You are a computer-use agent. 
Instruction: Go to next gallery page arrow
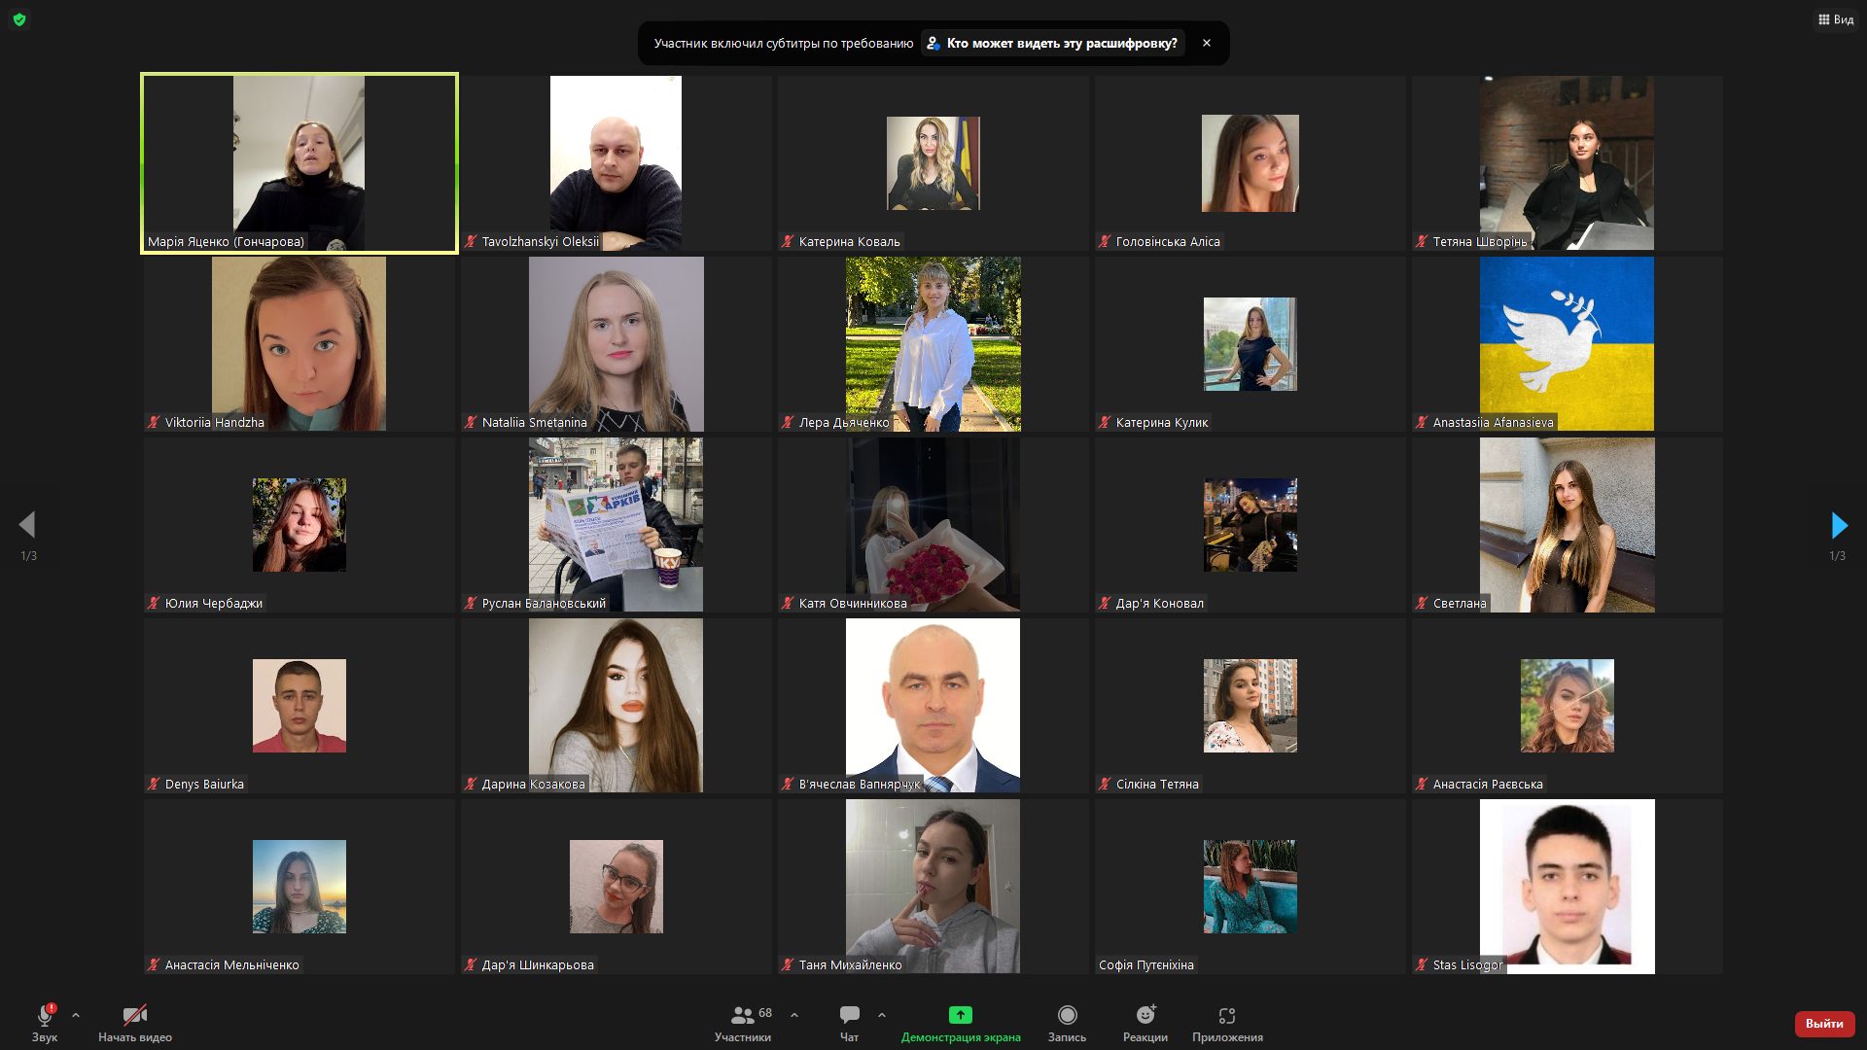pos(1838,526)
